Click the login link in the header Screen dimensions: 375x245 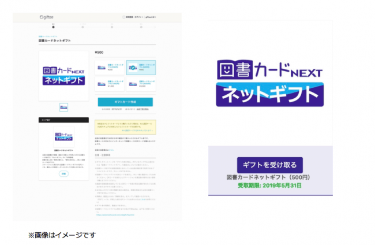pyautogui.click(x=134, y=17)
